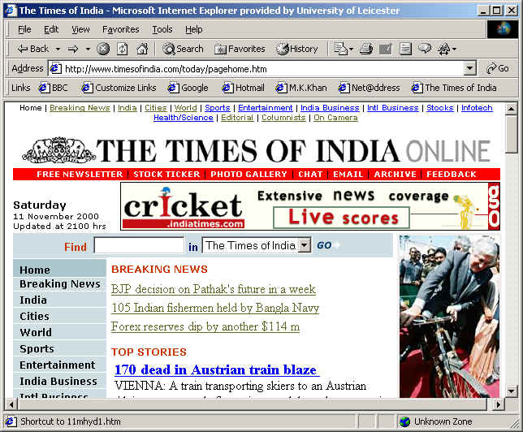Follow the Infotech top navigation link
The height and width of the screenshot is (432, 523).
[x=477, y=108]
